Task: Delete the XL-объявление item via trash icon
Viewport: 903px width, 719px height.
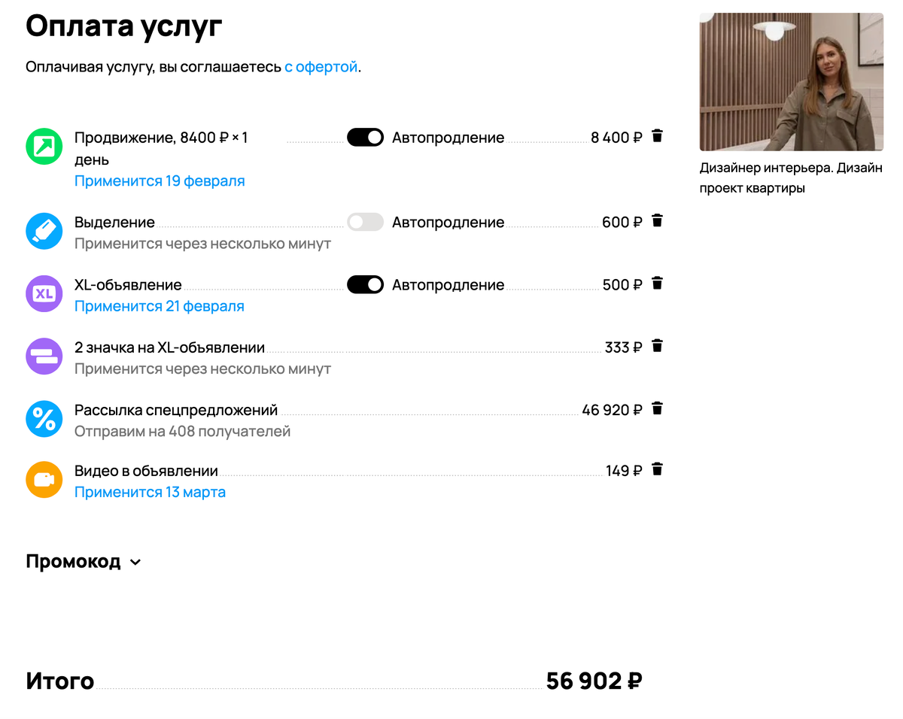Action: point(657,283)
